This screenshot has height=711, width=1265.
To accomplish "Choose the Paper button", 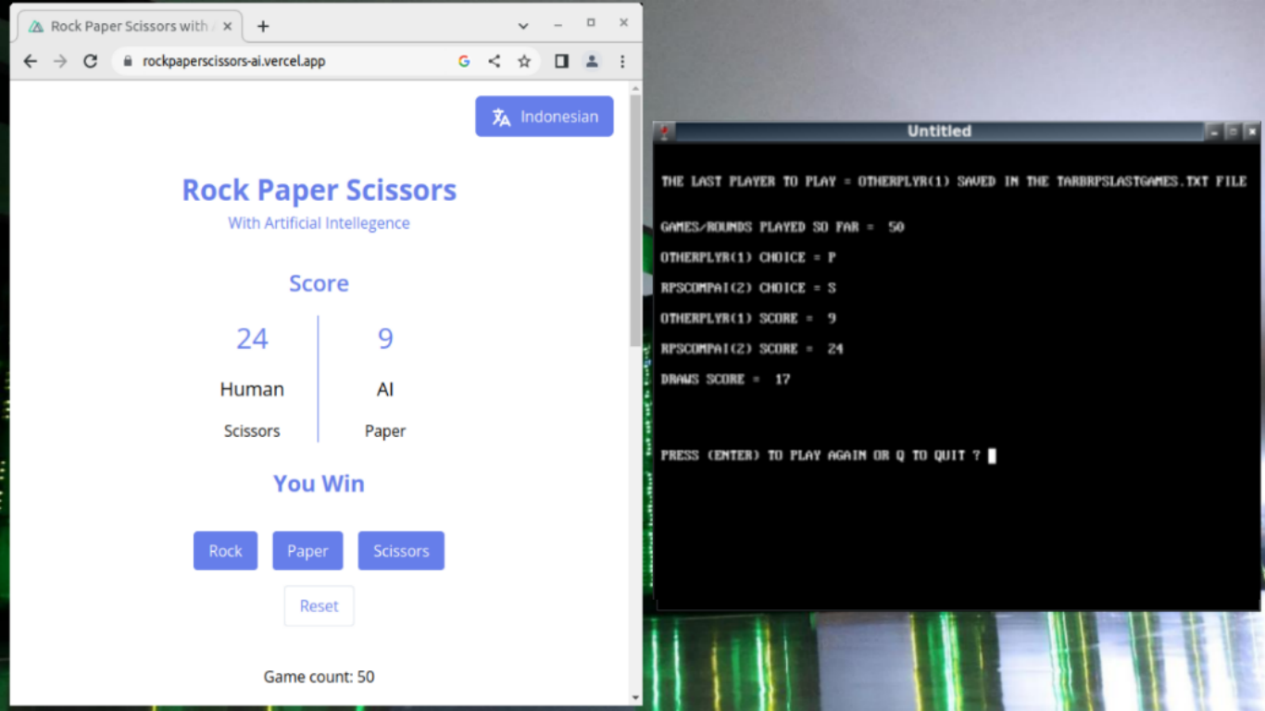I will click(x=307, y=551).
